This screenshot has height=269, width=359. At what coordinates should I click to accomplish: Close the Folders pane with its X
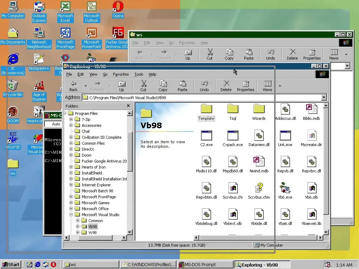(x=128, y=106)
